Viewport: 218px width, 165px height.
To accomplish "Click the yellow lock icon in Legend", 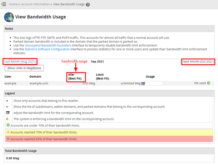I will [8, 118].
